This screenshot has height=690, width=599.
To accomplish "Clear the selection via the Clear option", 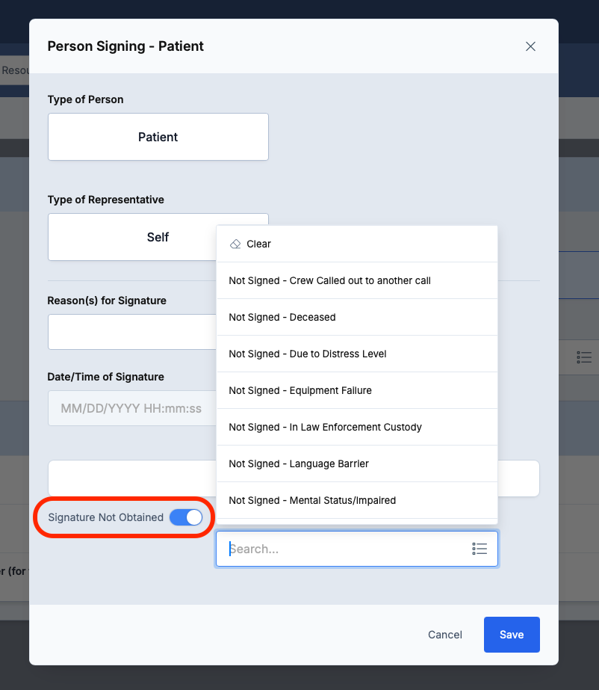I will click(259, 244).
